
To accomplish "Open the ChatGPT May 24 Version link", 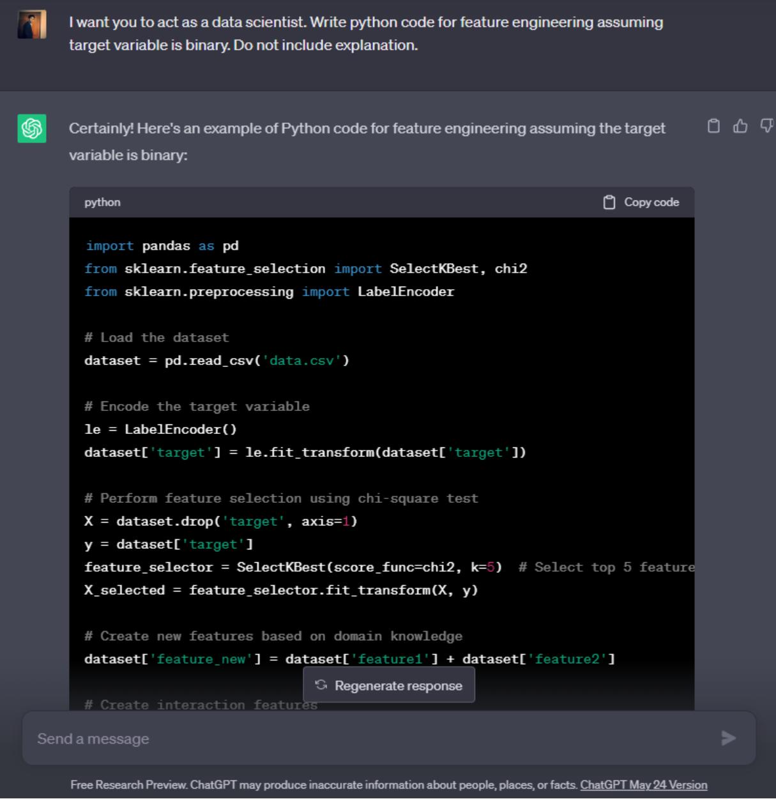I will pos(643,785).
